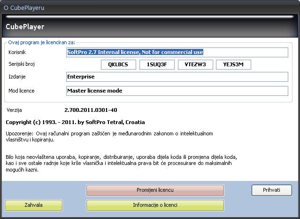
Task: Click the Promijeni licencu button
Action: pos(155,190)
